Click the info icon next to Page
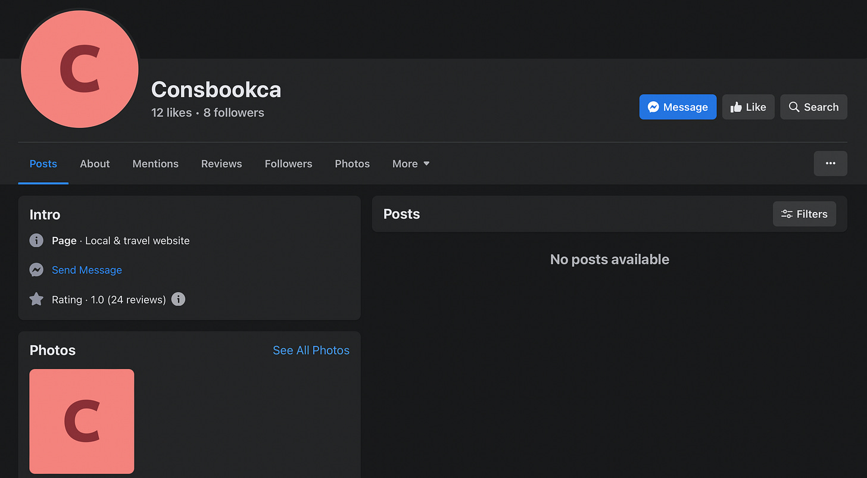Viewport: 867px width, 478px height. (36, 240)
